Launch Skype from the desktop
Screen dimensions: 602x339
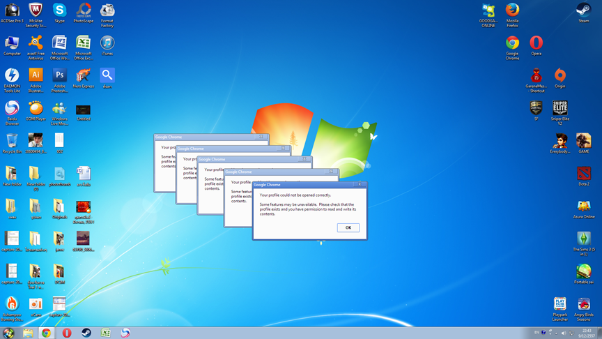pyautogui.click(x=59, y=13)
